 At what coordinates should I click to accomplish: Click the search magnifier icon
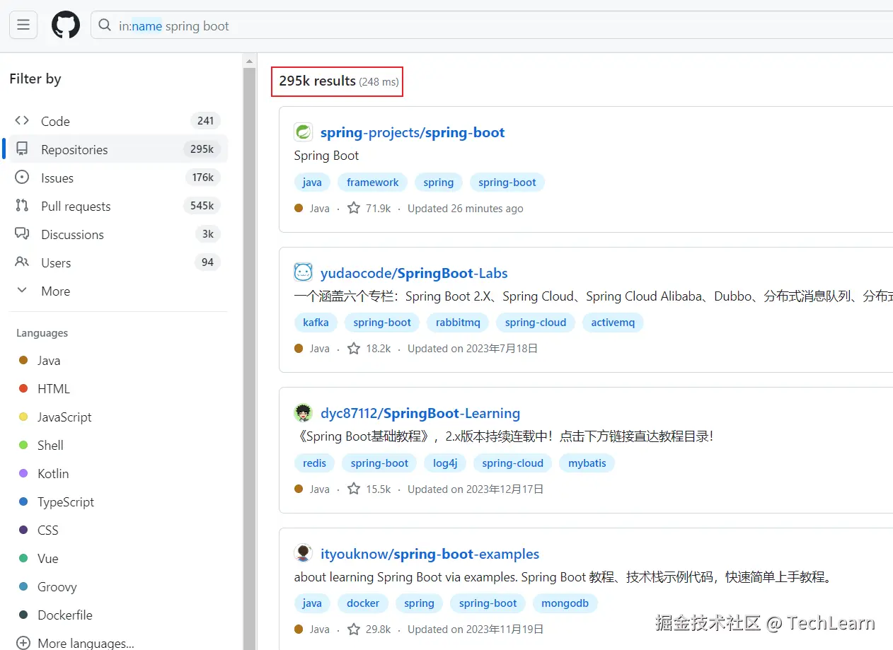[105, 25]
